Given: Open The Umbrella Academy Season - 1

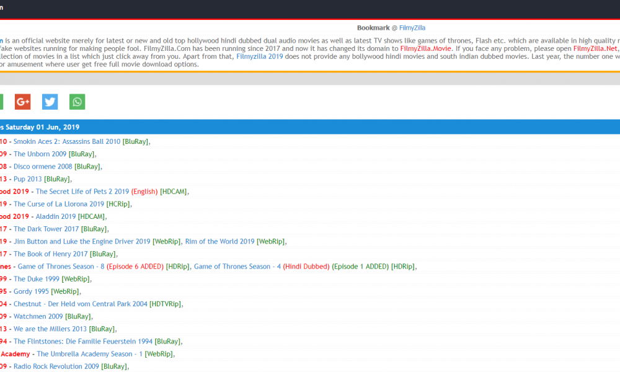Looking at the screenshot, I should pyautogui.click(x=89, y=354).
